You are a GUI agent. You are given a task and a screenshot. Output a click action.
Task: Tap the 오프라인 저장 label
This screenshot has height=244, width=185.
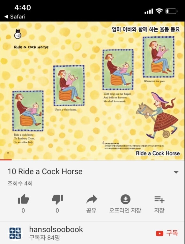pos(125,210)
